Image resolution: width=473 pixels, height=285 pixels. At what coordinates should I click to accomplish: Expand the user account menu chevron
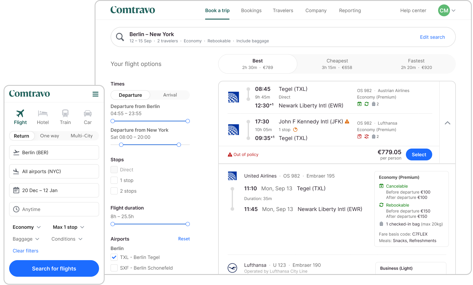[x=453, y=10]
